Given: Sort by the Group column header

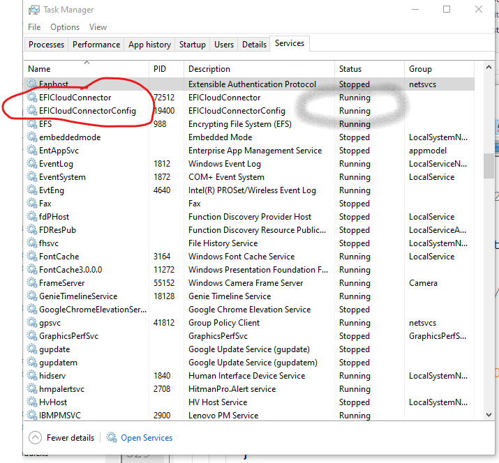Looking at the screenshot, I should click(x=439, y=69).
